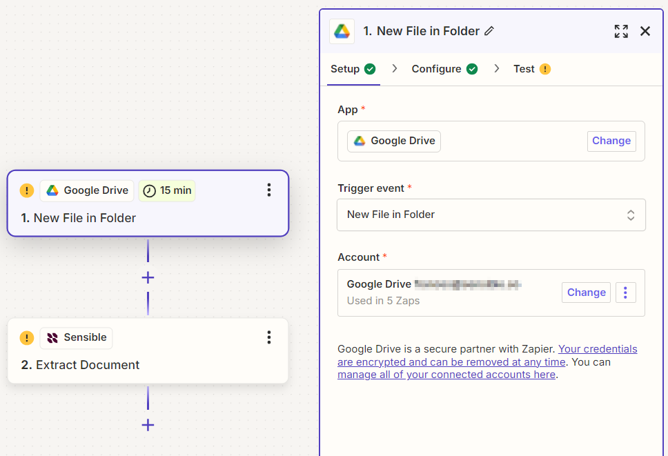The width and height of the screenshot is (668, 456).
Task: Click the Account field label
Action: coord(358,257)
